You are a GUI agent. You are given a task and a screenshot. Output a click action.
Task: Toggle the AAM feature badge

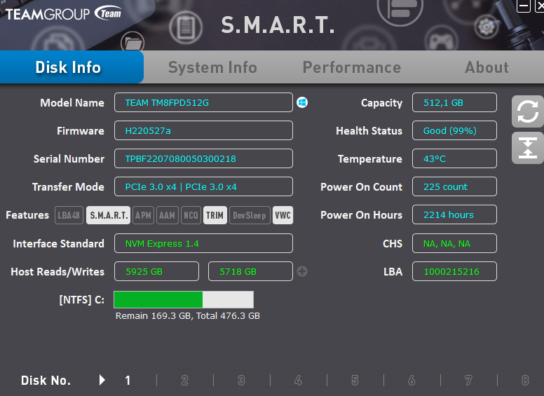point(168,215)
